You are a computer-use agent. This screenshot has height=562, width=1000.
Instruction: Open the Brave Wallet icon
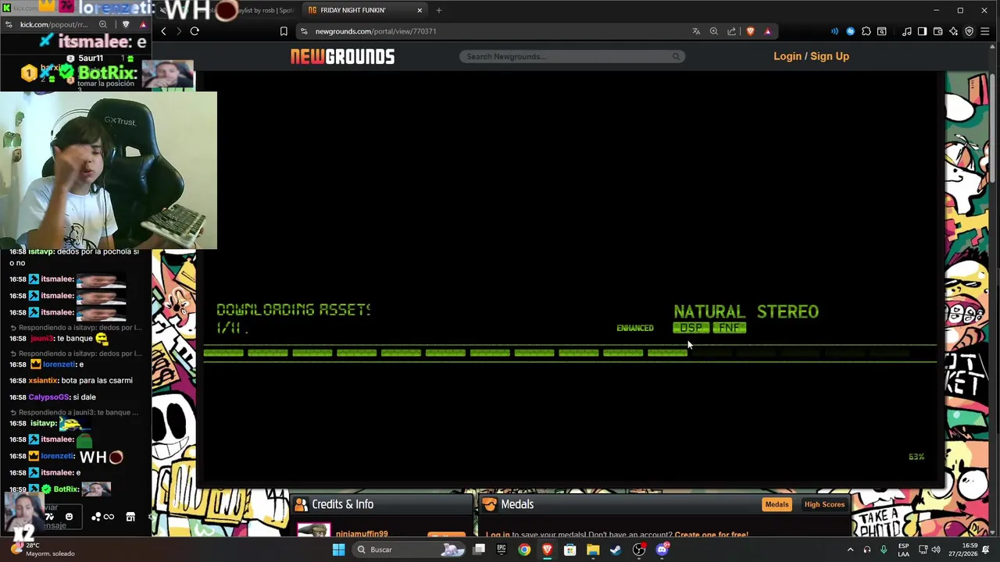click(x=937, y=31)
